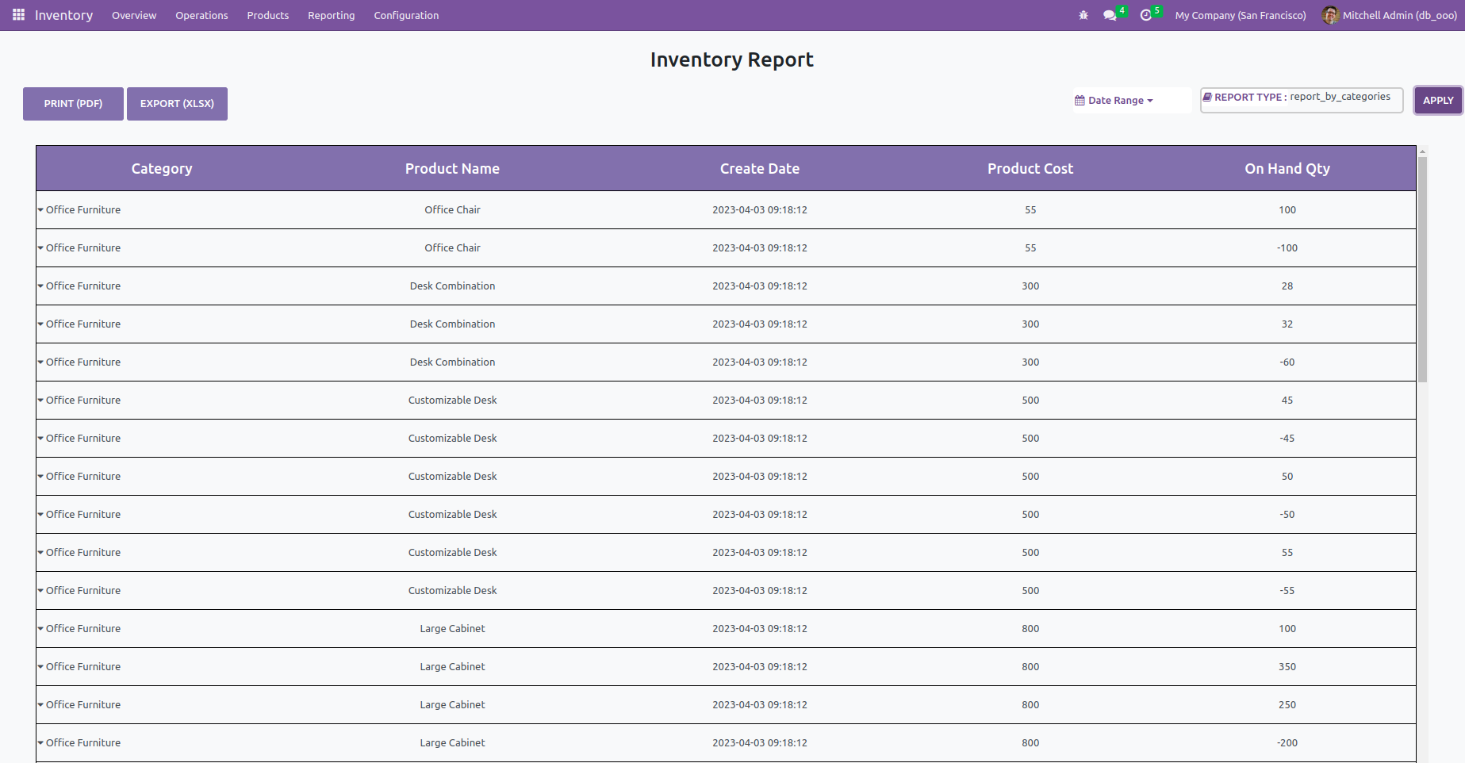Collapse first Office Chair category row

(40, 210)
